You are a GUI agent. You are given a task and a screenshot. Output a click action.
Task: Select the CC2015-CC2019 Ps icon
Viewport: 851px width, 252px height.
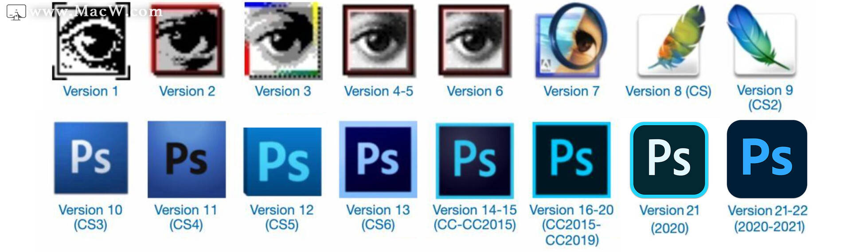tap(571, 160)
